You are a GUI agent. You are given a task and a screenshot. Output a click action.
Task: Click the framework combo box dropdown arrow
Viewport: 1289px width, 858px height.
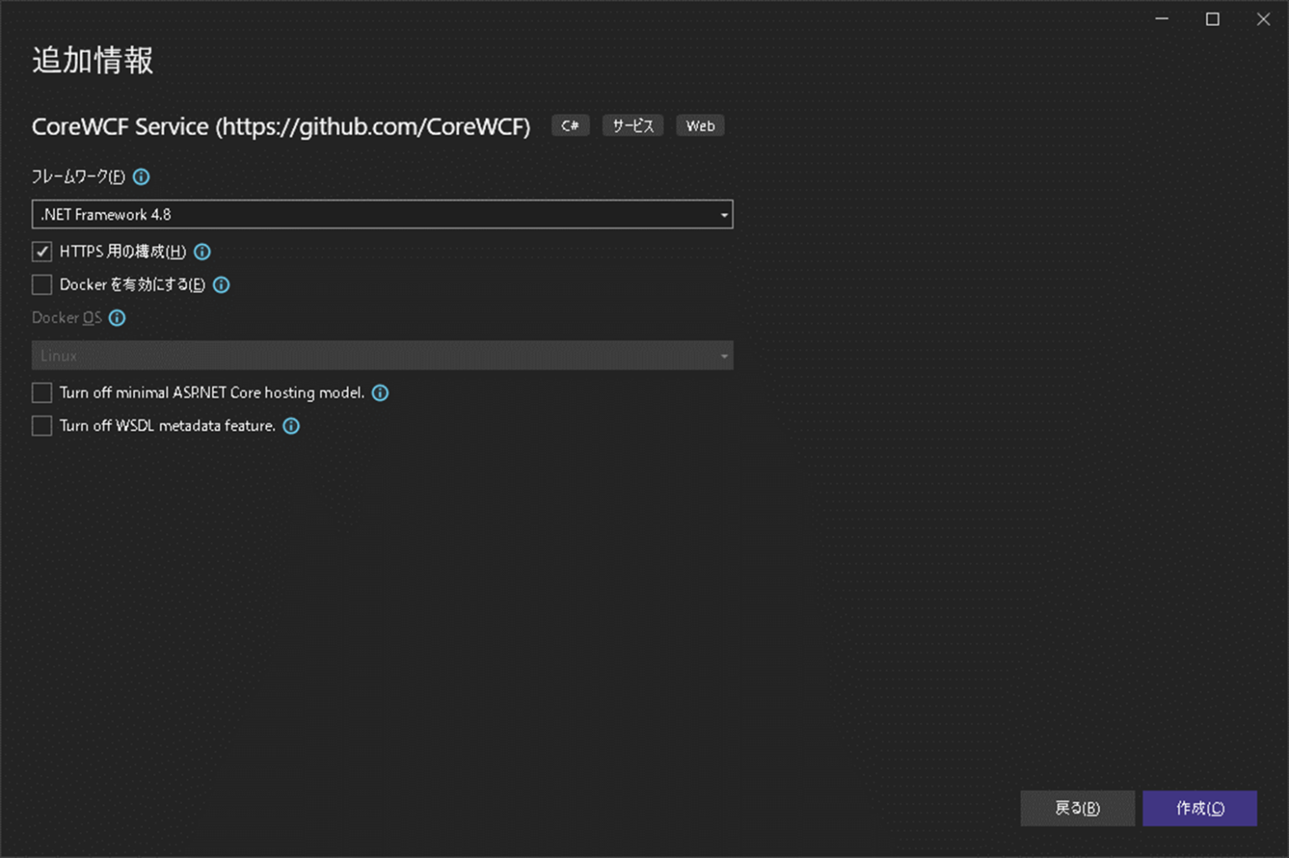coord(723,215)
